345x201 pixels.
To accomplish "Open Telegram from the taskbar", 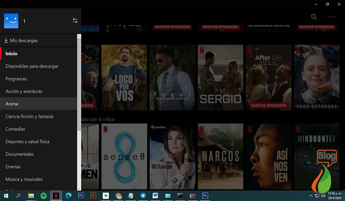I will [x=143, y=196].
